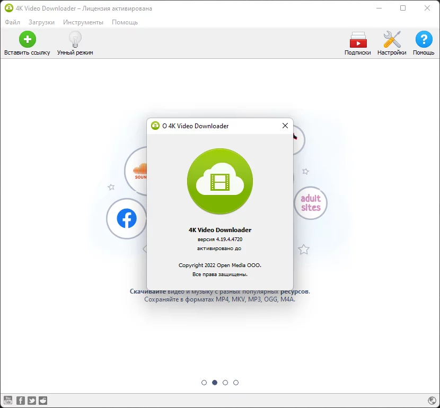
Task: Click the version 4.19.4.4720 text
Action: 220,239
